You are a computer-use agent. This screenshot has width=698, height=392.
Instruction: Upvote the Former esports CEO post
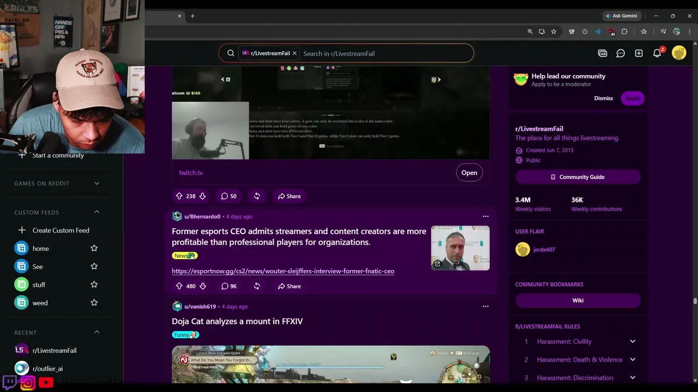click(x=179, y=286)
